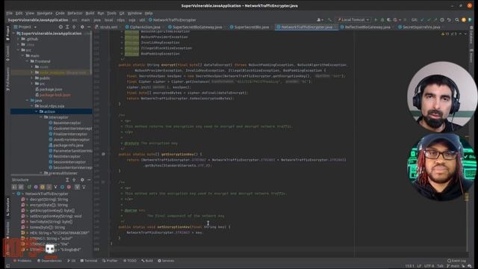Switch to CipherAction.java tab
Image resolution: width=478 pixels, height=269 pixels.
(x=145, y=27)
